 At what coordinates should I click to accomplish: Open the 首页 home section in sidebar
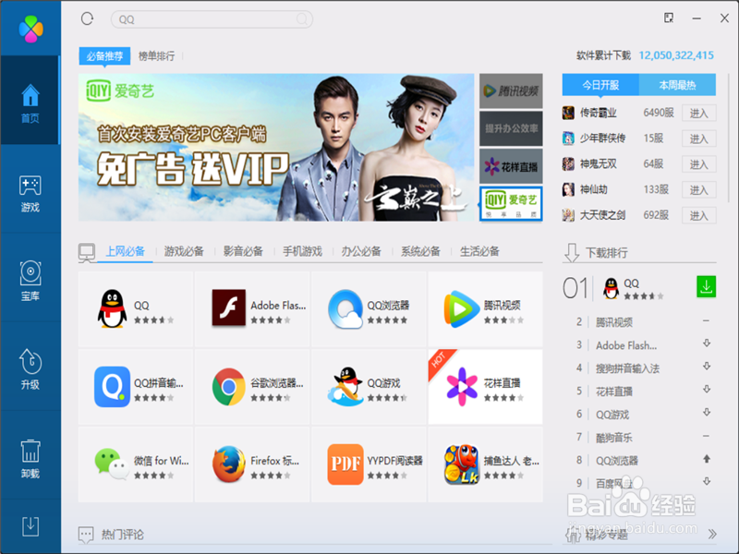(30, 100)
